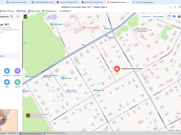Open Informacionnoe soobshhe taskbar button
The image size is (181, 135).
point(55,133)
